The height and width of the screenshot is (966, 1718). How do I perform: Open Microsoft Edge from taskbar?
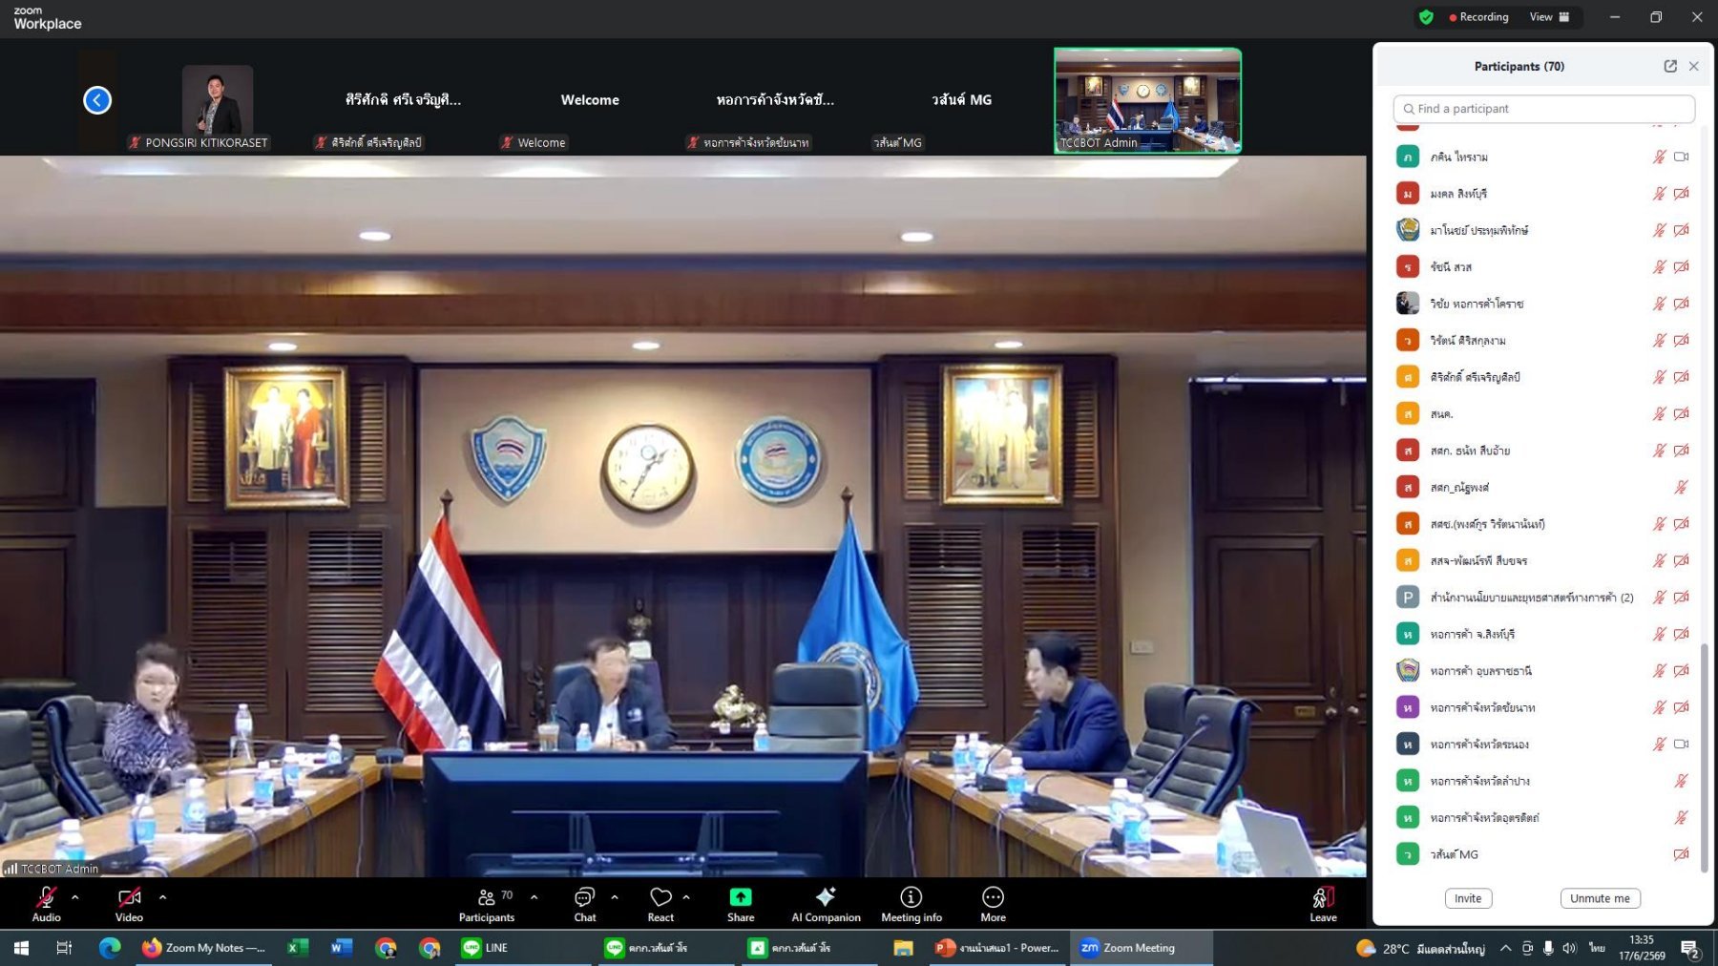pos(110,948)
